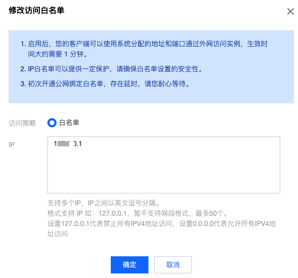Select the 白名单 radio button
The image size is (298, 278).
(52, 123)
